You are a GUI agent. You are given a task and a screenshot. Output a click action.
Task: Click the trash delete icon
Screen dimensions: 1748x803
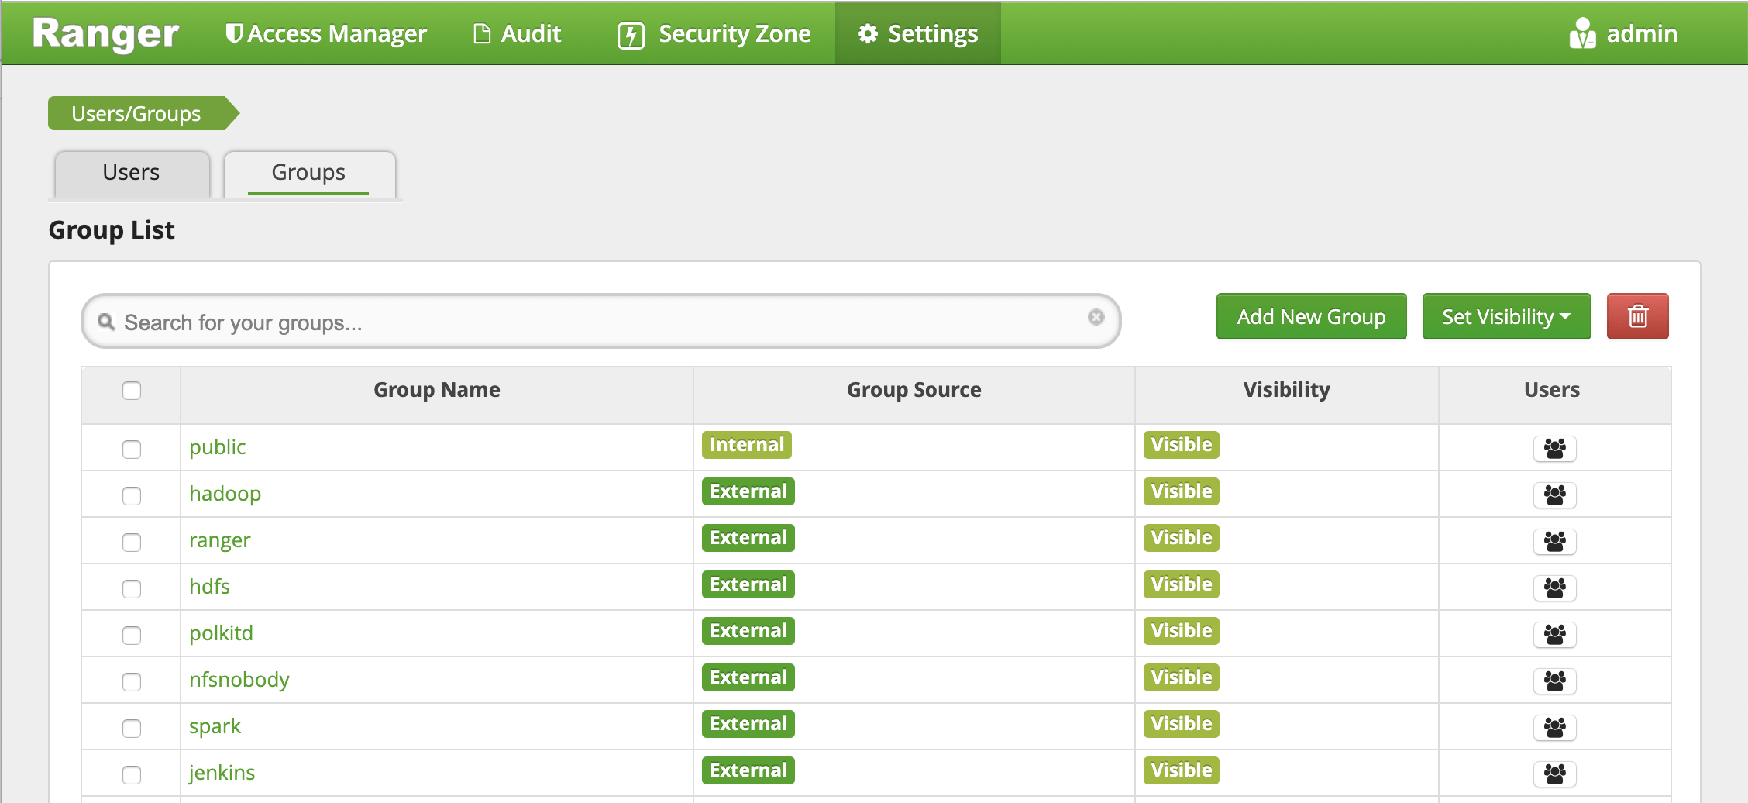(x=1637, y=315)
